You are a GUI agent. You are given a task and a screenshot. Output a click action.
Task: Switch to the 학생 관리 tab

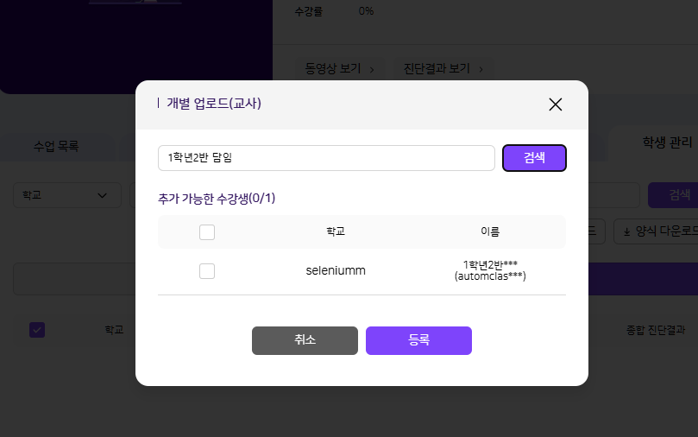pyautogui.click(x=666, y=142)
